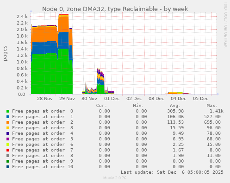Click the '28 Nov' x-axis label
Viewport: 230px width, 183px height.
point(45,99)
